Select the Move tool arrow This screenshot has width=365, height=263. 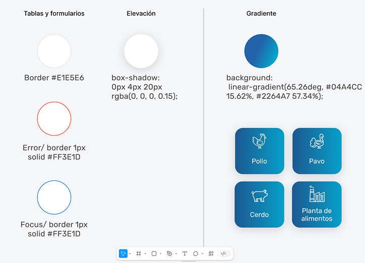pos(123,253)
